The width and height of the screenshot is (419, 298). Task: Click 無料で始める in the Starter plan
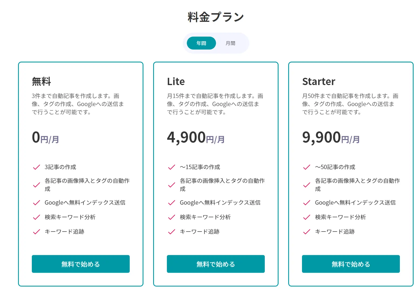[351, 264]
